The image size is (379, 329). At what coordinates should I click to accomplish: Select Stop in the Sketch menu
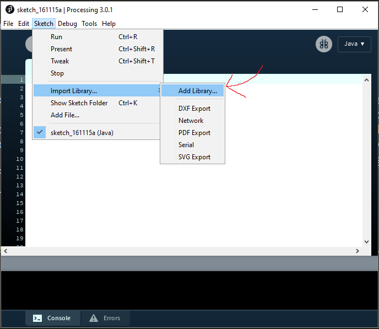click(98, 73)
